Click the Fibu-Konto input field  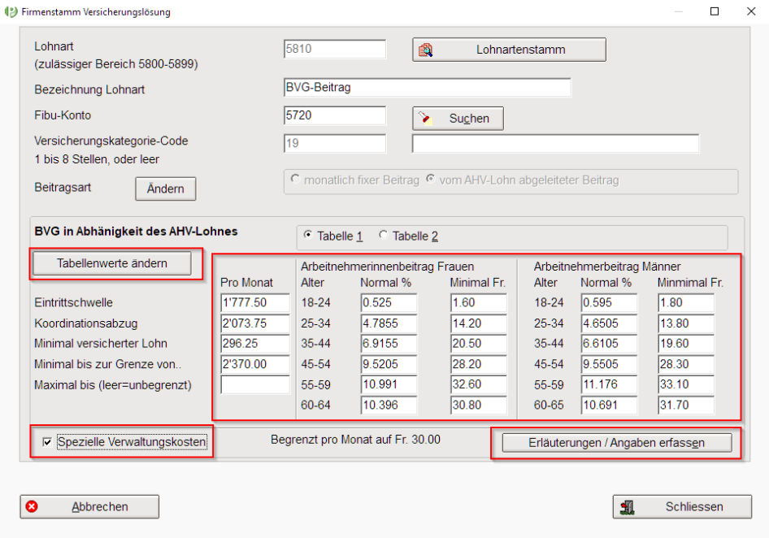334,116
